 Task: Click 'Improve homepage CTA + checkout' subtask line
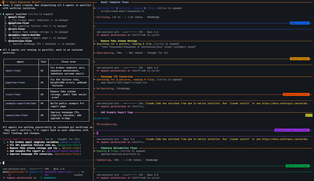tap(44, 44)
